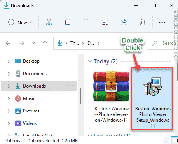Share the selected file
This screenshot has height=144, width=178.
[x=124, y=22]
